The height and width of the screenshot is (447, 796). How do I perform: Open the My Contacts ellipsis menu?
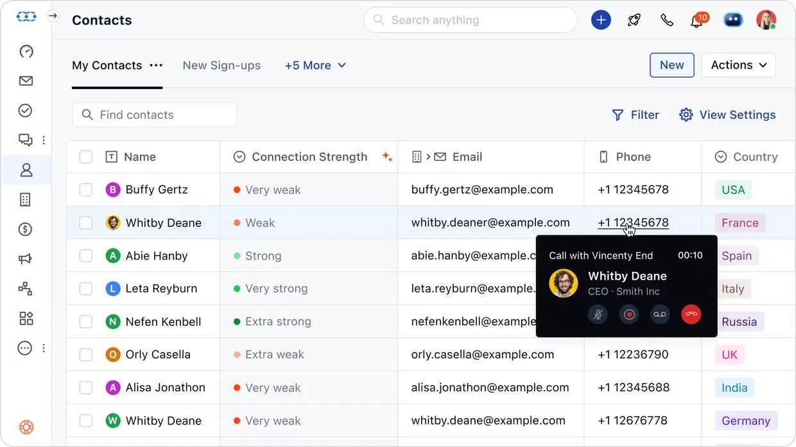[x=156, y=65]
